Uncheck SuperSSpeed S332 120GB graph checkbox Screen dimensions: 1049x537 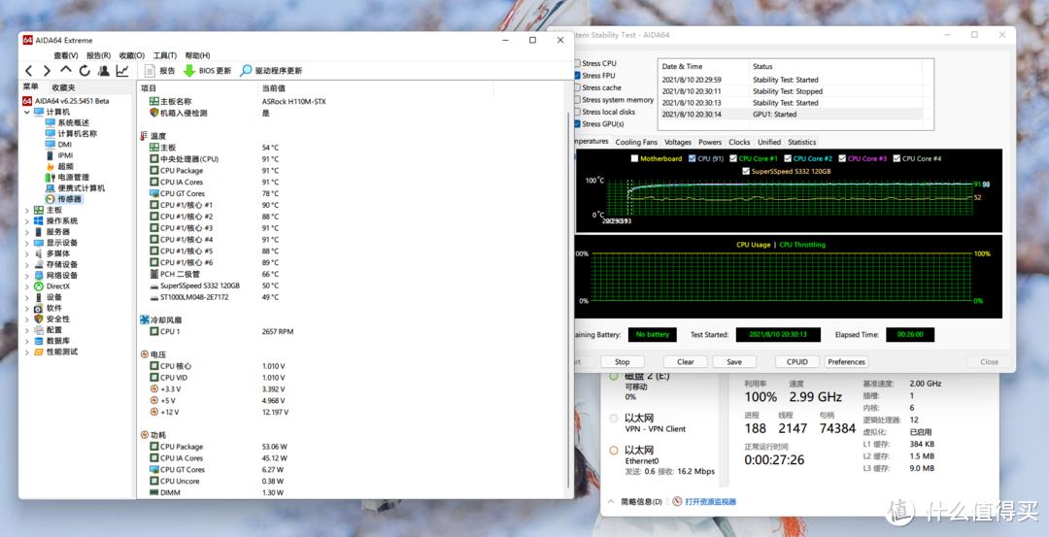[746, 171]
